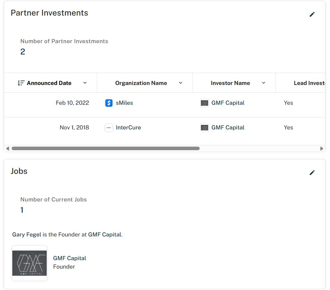Click the InterCure company logo icon
330x290 pixels.
(109, 128)
